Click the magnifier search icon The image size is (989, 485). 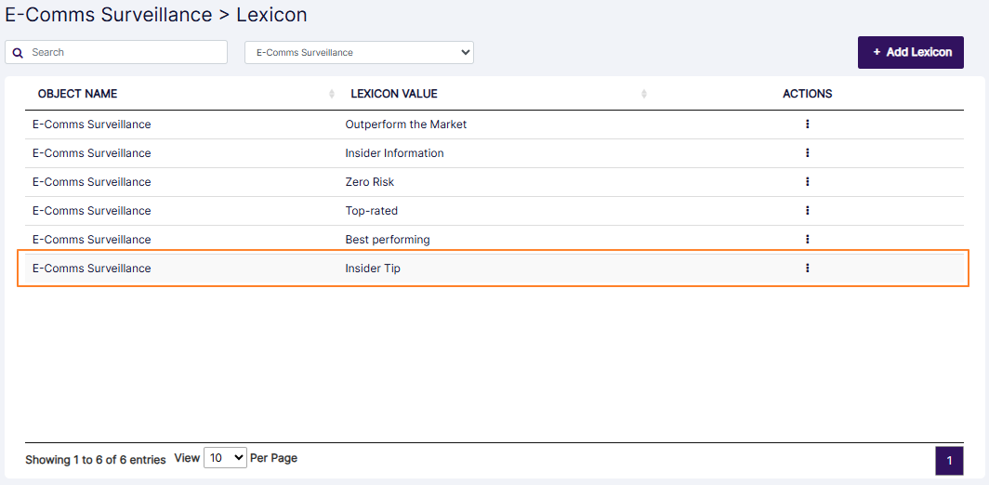tap(18, 52)
